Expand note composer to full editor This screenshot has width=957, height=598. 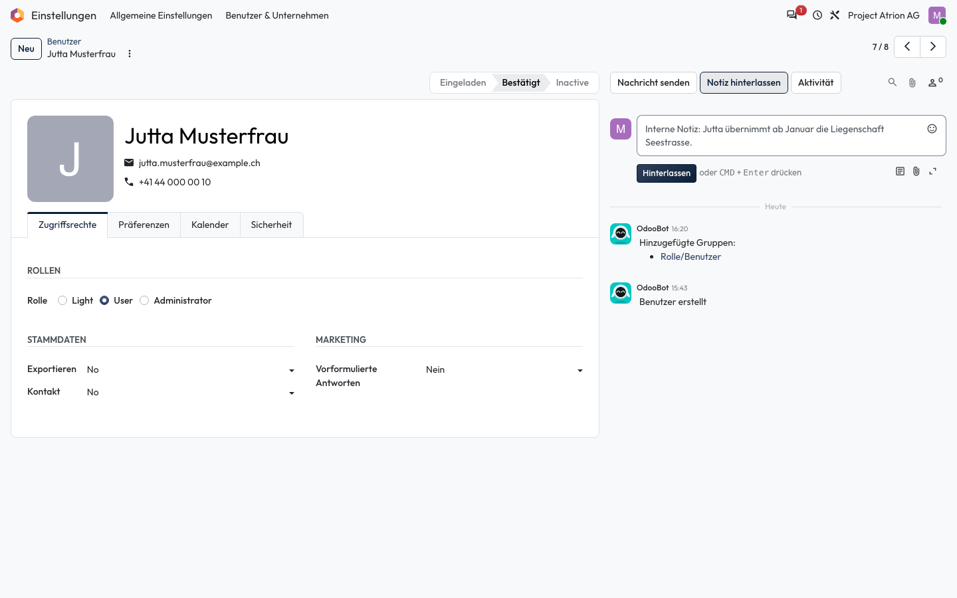[932, 171]
